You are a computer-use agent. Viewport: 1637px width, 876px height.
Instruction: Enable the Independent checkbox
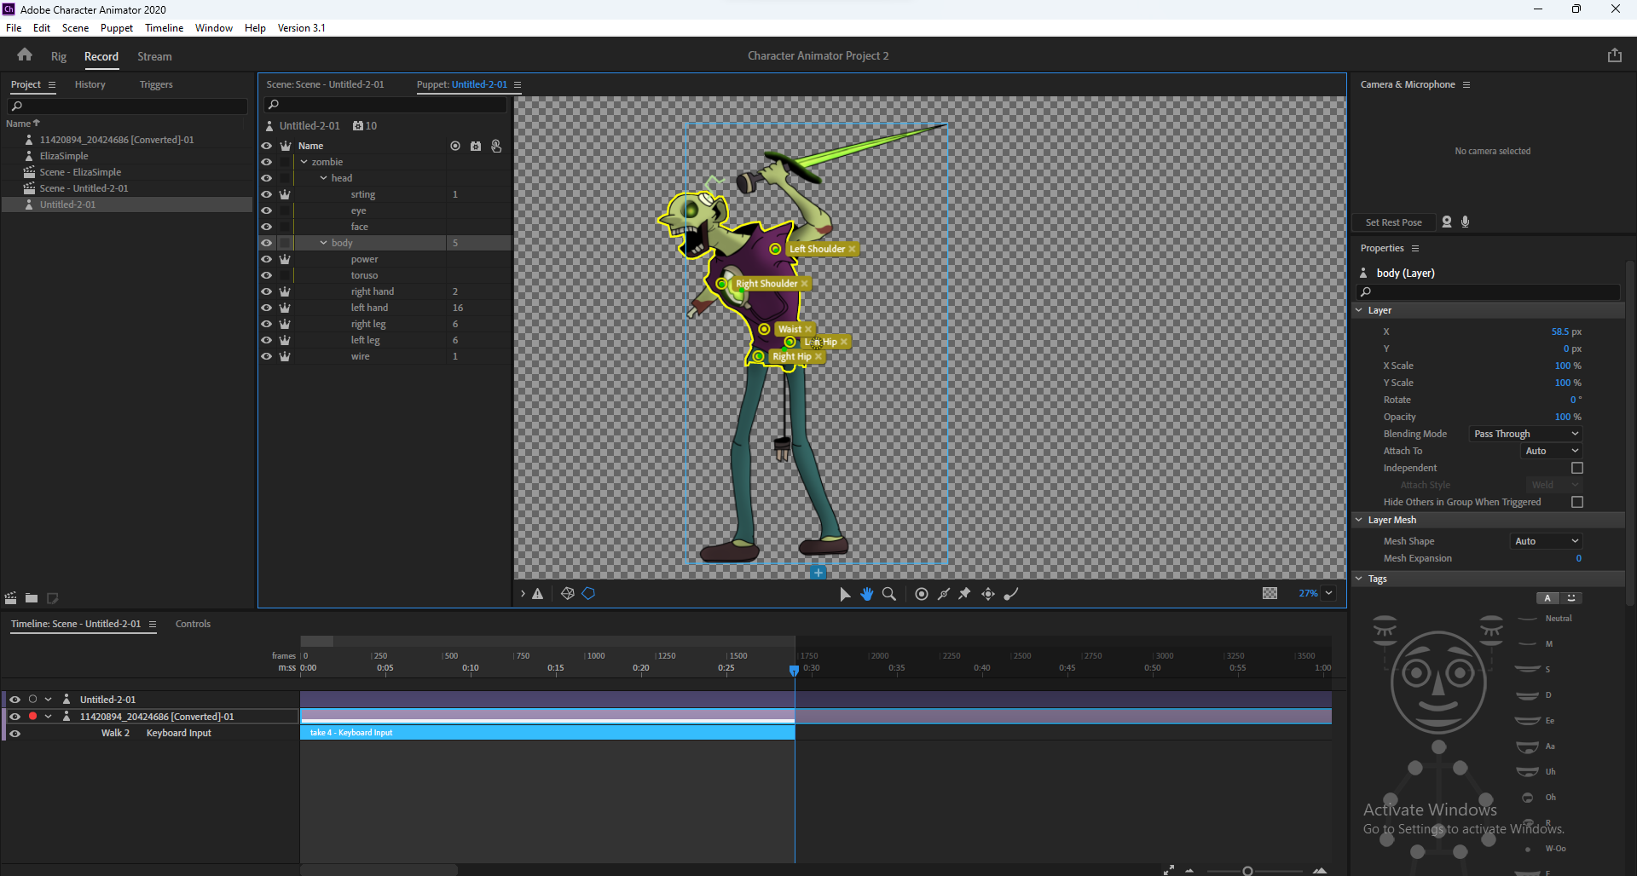(x=1577, y=468)
